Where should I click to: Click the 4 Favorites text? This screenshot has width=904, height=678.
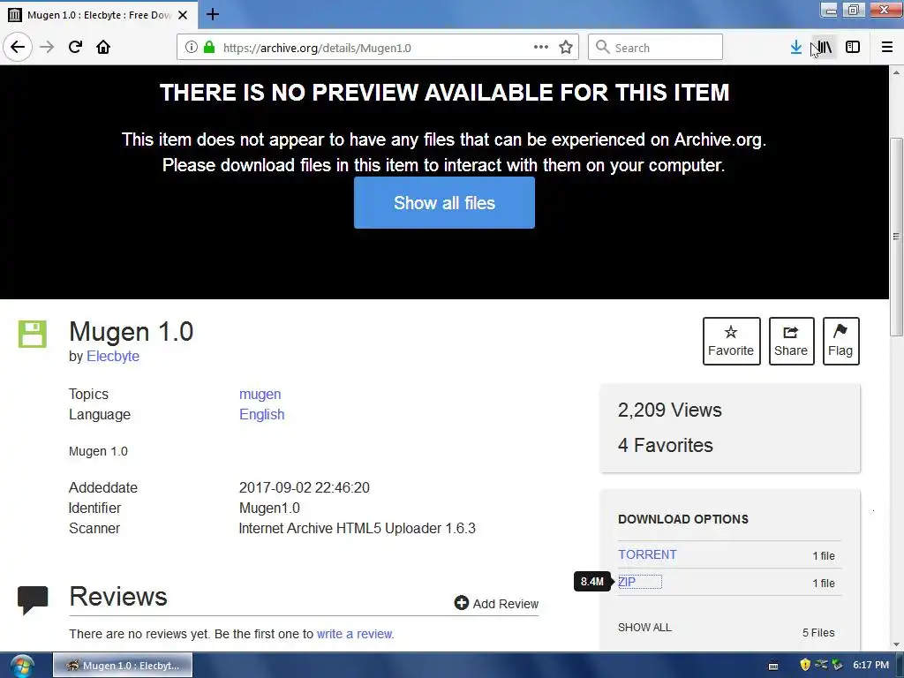tap(666, 445)
